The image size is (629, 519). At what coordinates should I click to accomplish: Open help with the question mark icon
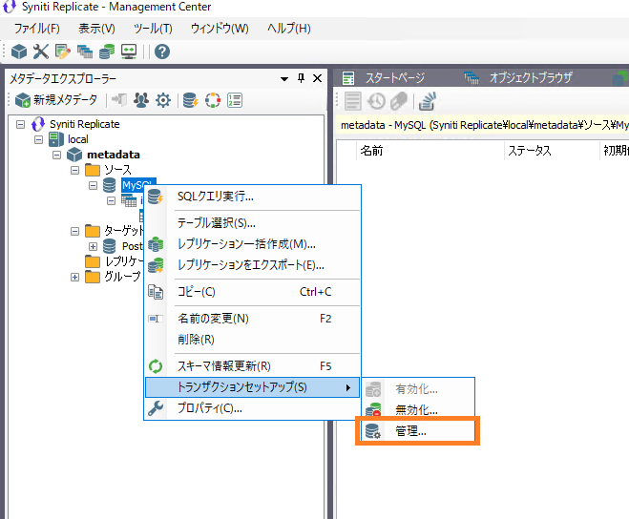(162, 52)
